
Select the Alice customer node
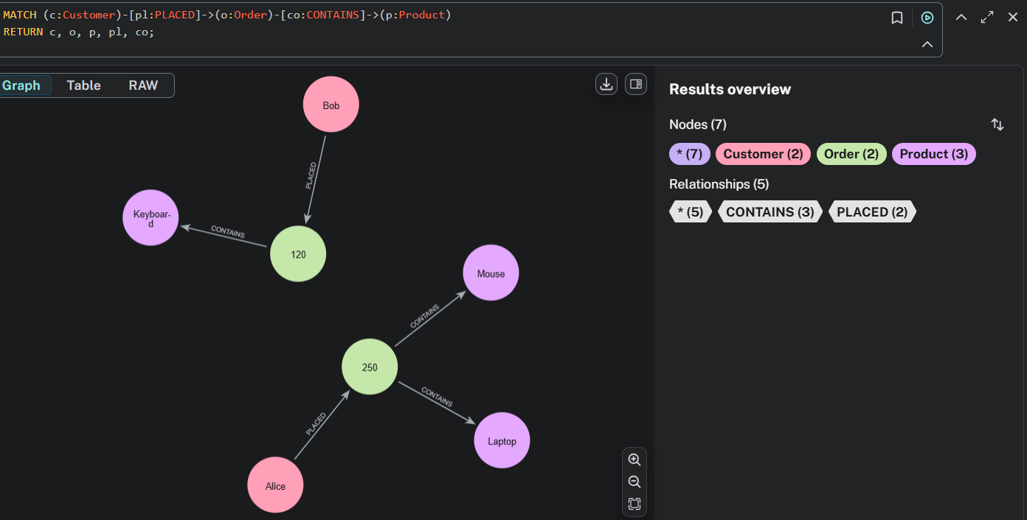click(275, 485)
